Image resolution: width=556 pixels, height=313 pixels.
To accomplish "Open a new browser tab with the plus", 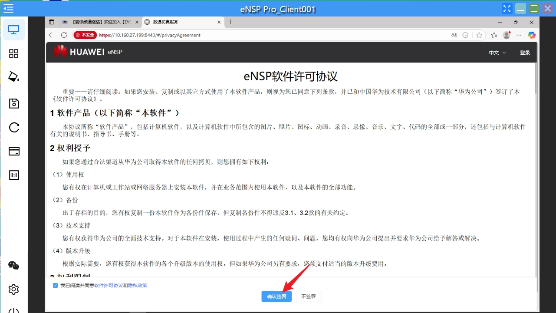I will click(x=230, y=22).
